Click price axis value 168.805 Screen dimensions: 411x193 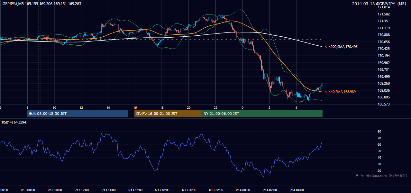coord(384,97)
